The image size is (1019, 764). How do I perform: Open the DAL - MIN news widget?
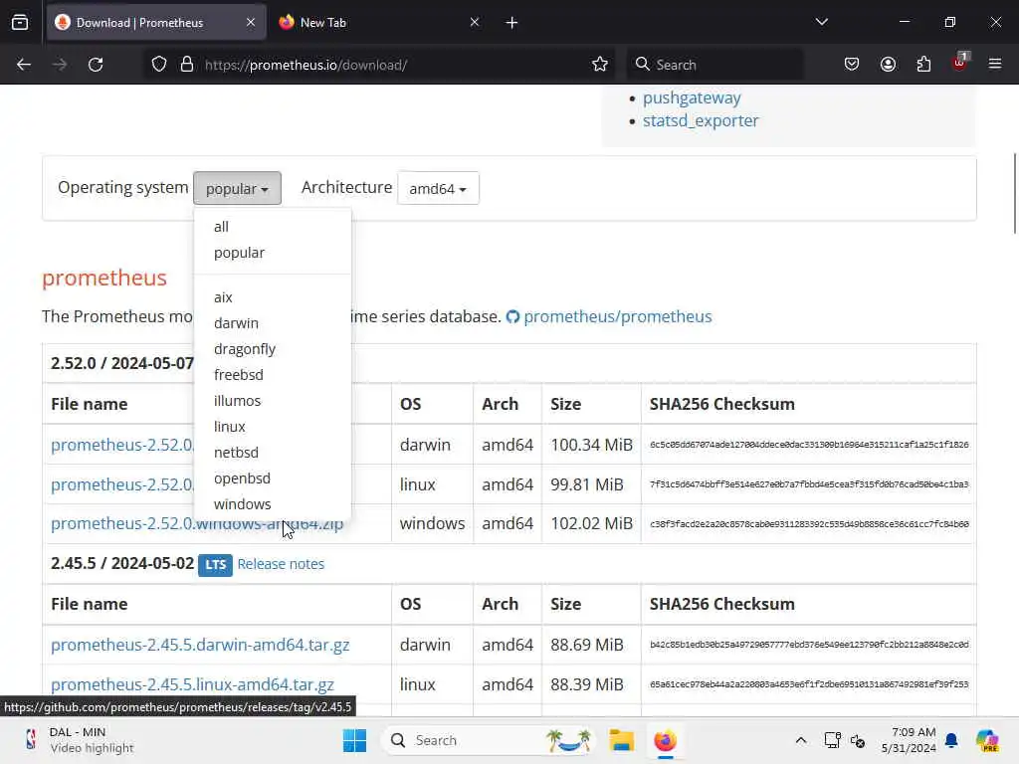point(78,740)
